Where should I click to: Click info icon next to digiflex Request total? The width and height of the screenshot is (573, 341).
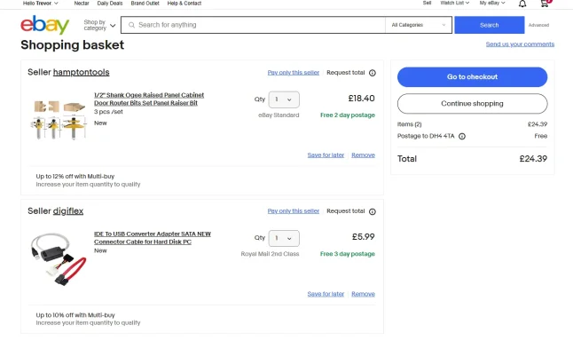click(372, 211)
